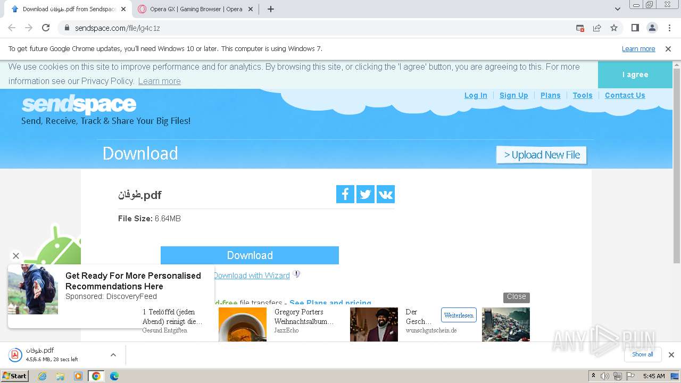Viewport: 681px width, 383px height.
Task: Open the cookie notice Learn more link
Action: click(159, 81)
